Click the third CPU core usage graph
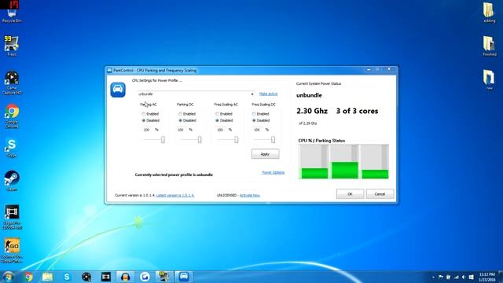503x283 pixels. click(375, 161)
